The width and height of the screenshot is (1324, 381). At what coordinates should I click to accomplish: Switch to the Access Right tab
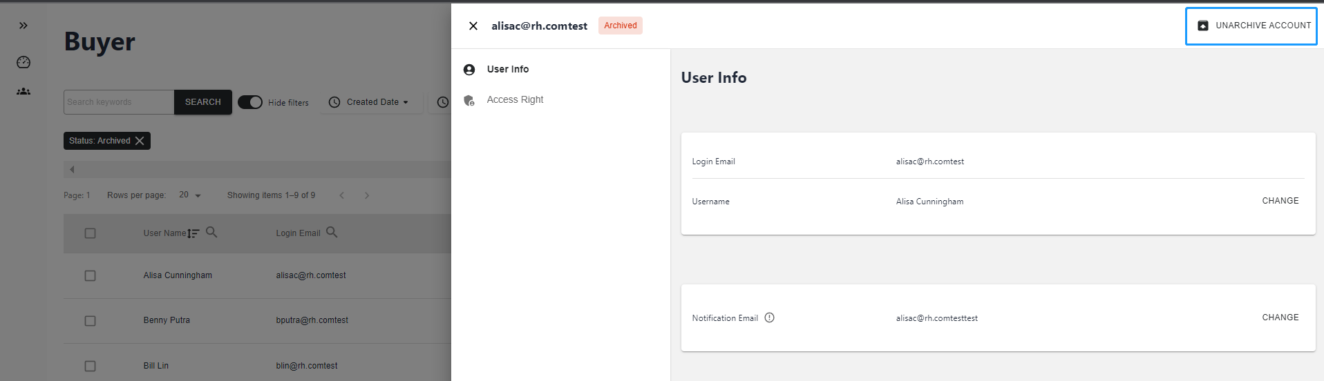coord(515,100)
